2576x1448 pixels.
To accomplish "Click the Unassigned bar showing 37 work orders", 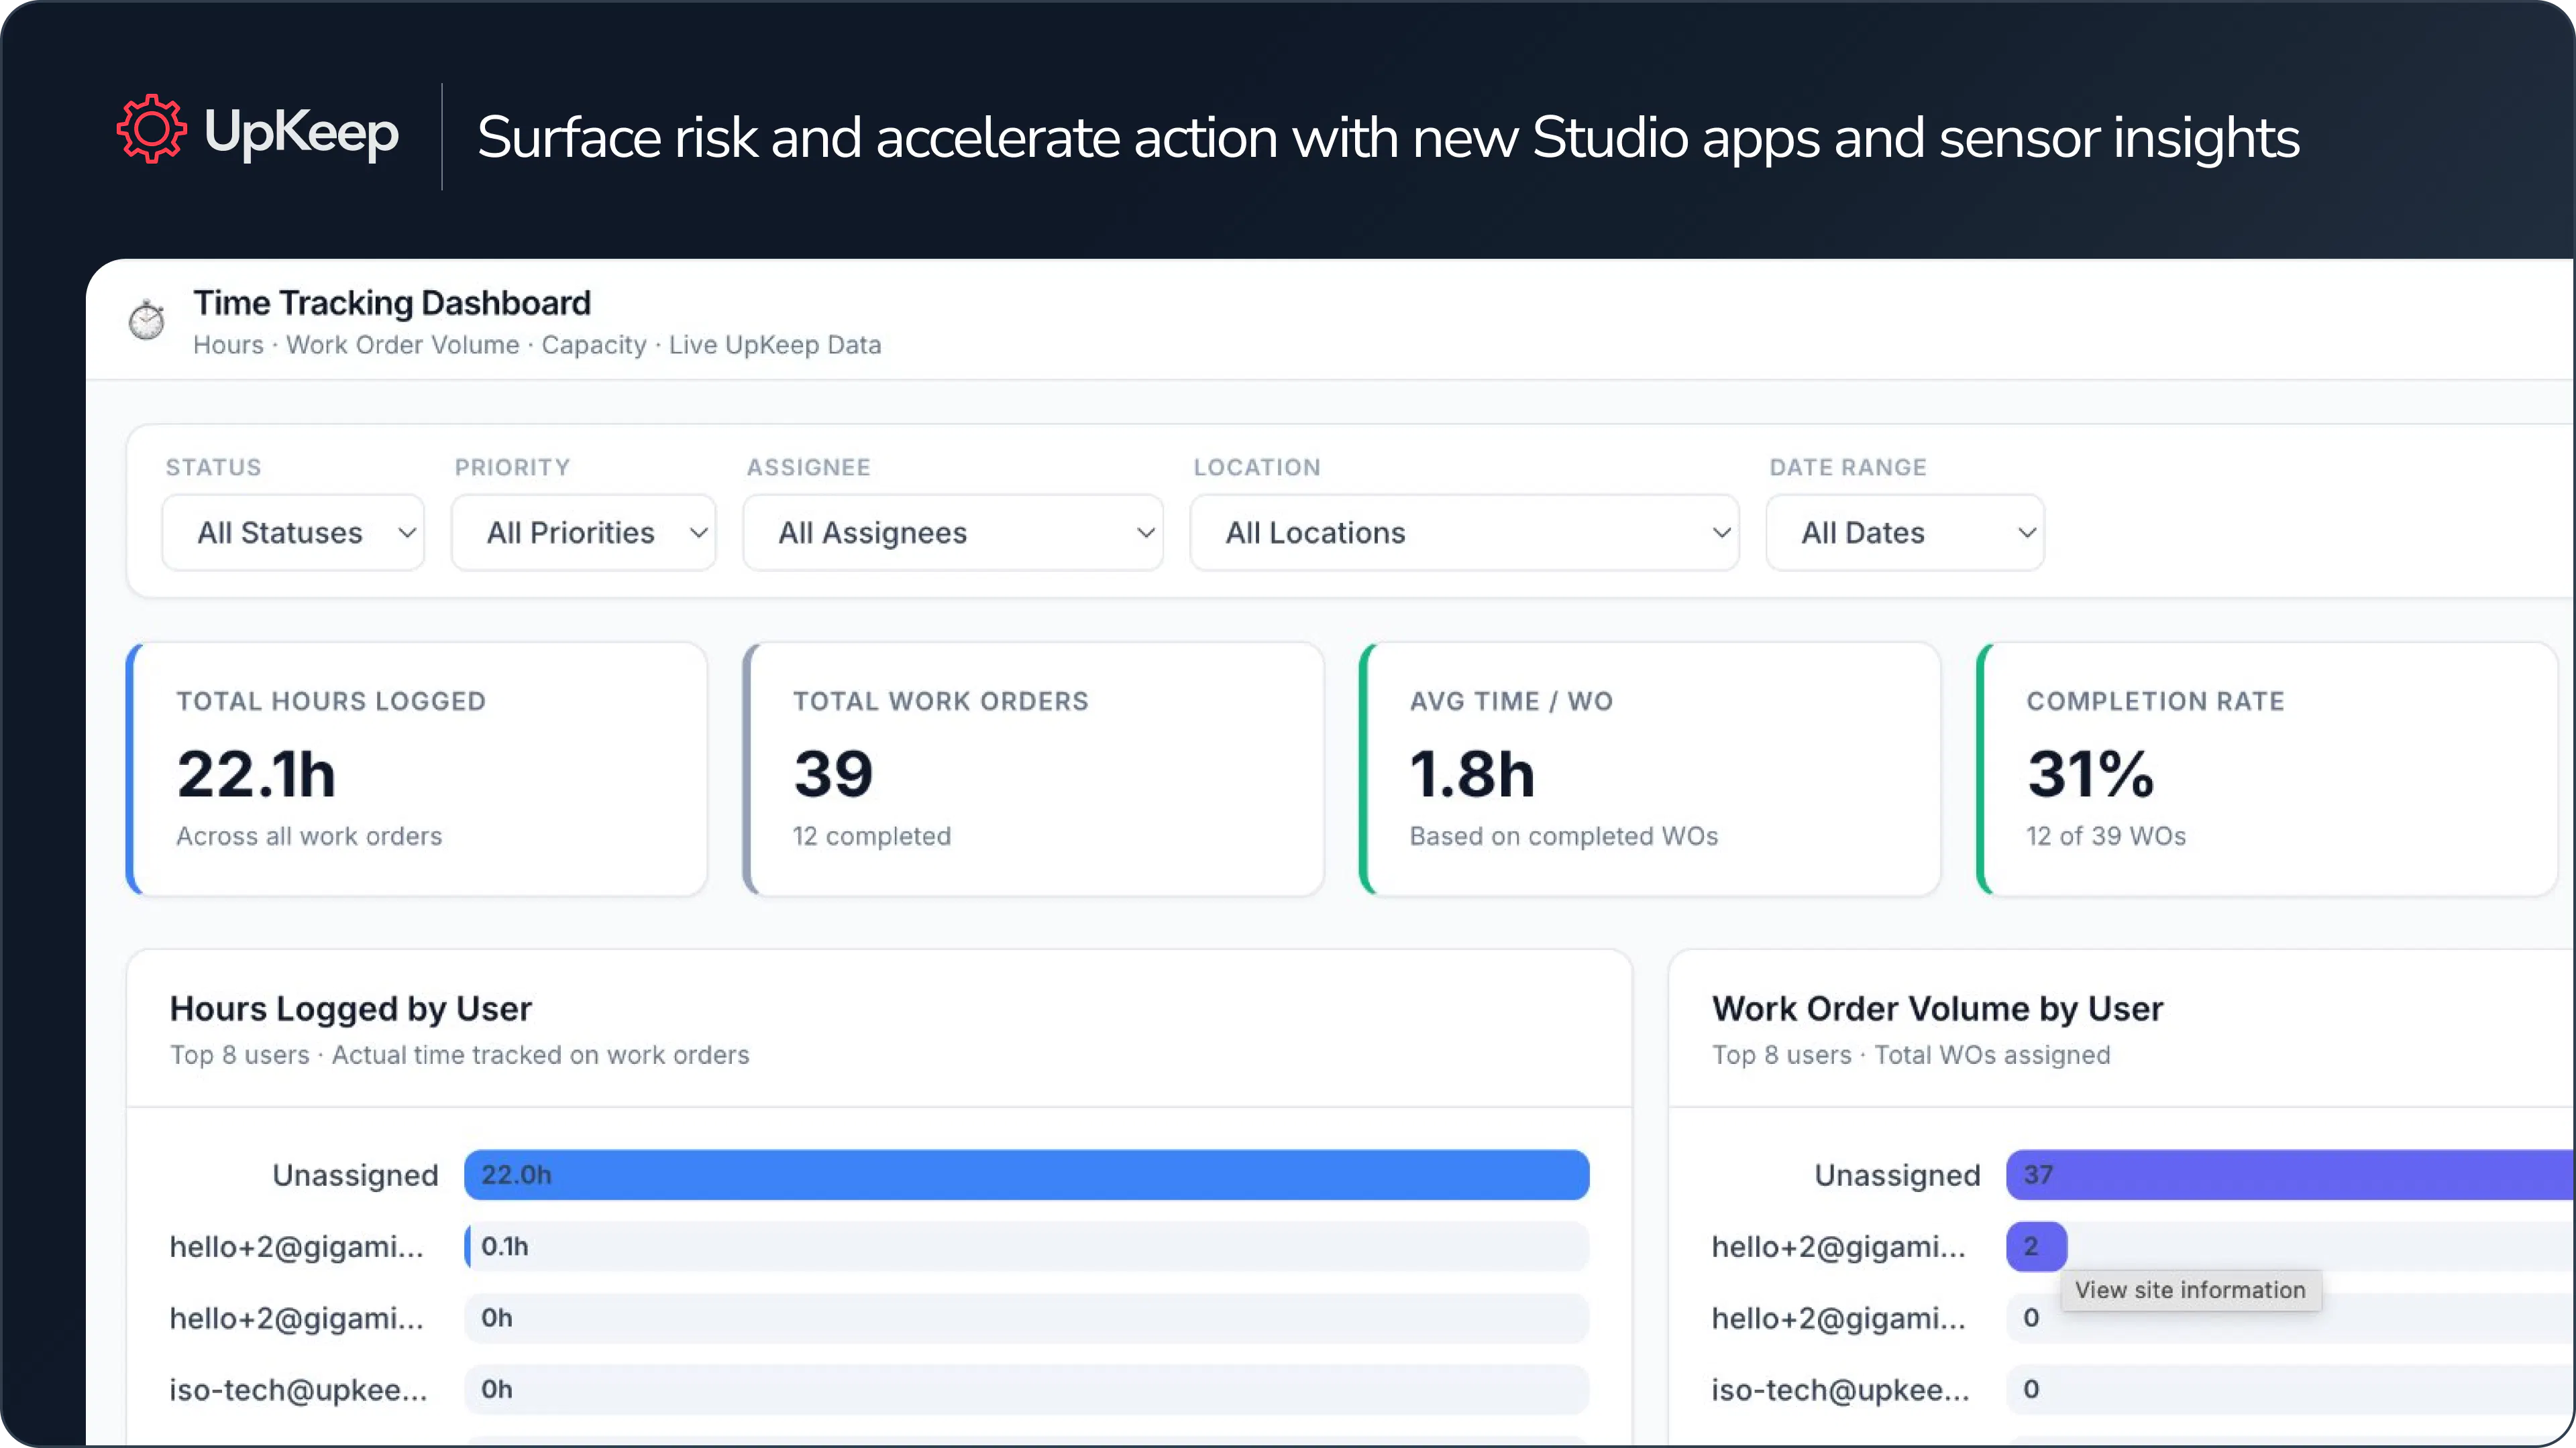I will click(2280, 1175).
